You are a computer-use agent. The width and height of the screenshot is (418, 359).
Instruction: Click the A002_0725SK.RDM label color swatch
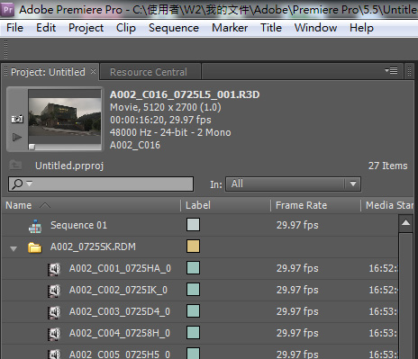pos(193,247)
